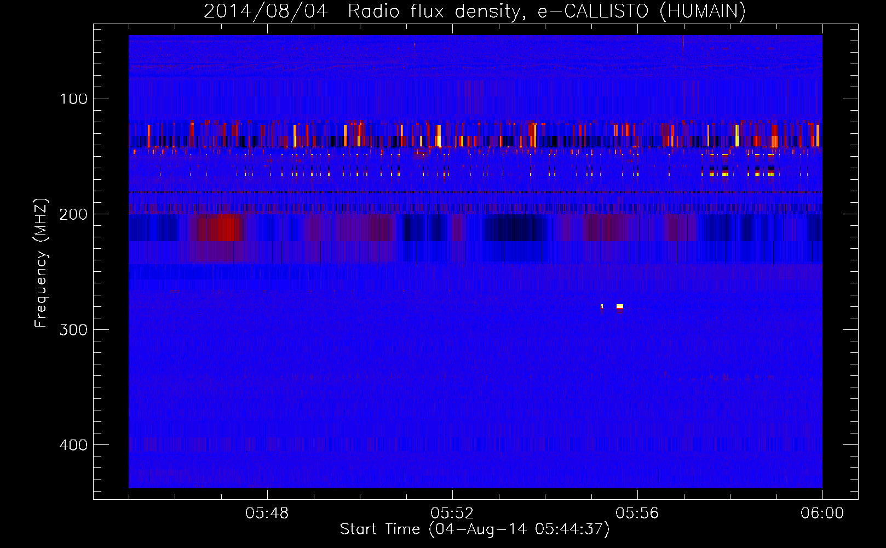The height and width of the screenshot is (548, 886).
Task: Click the '05:56' time tick label
Action: pyautogui.click(x=637, y=513)
